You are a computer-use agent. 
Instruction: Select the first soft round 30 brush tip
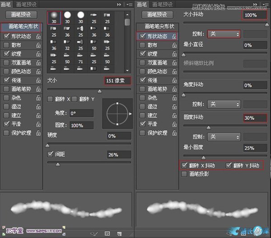click(x=54, y=17)
